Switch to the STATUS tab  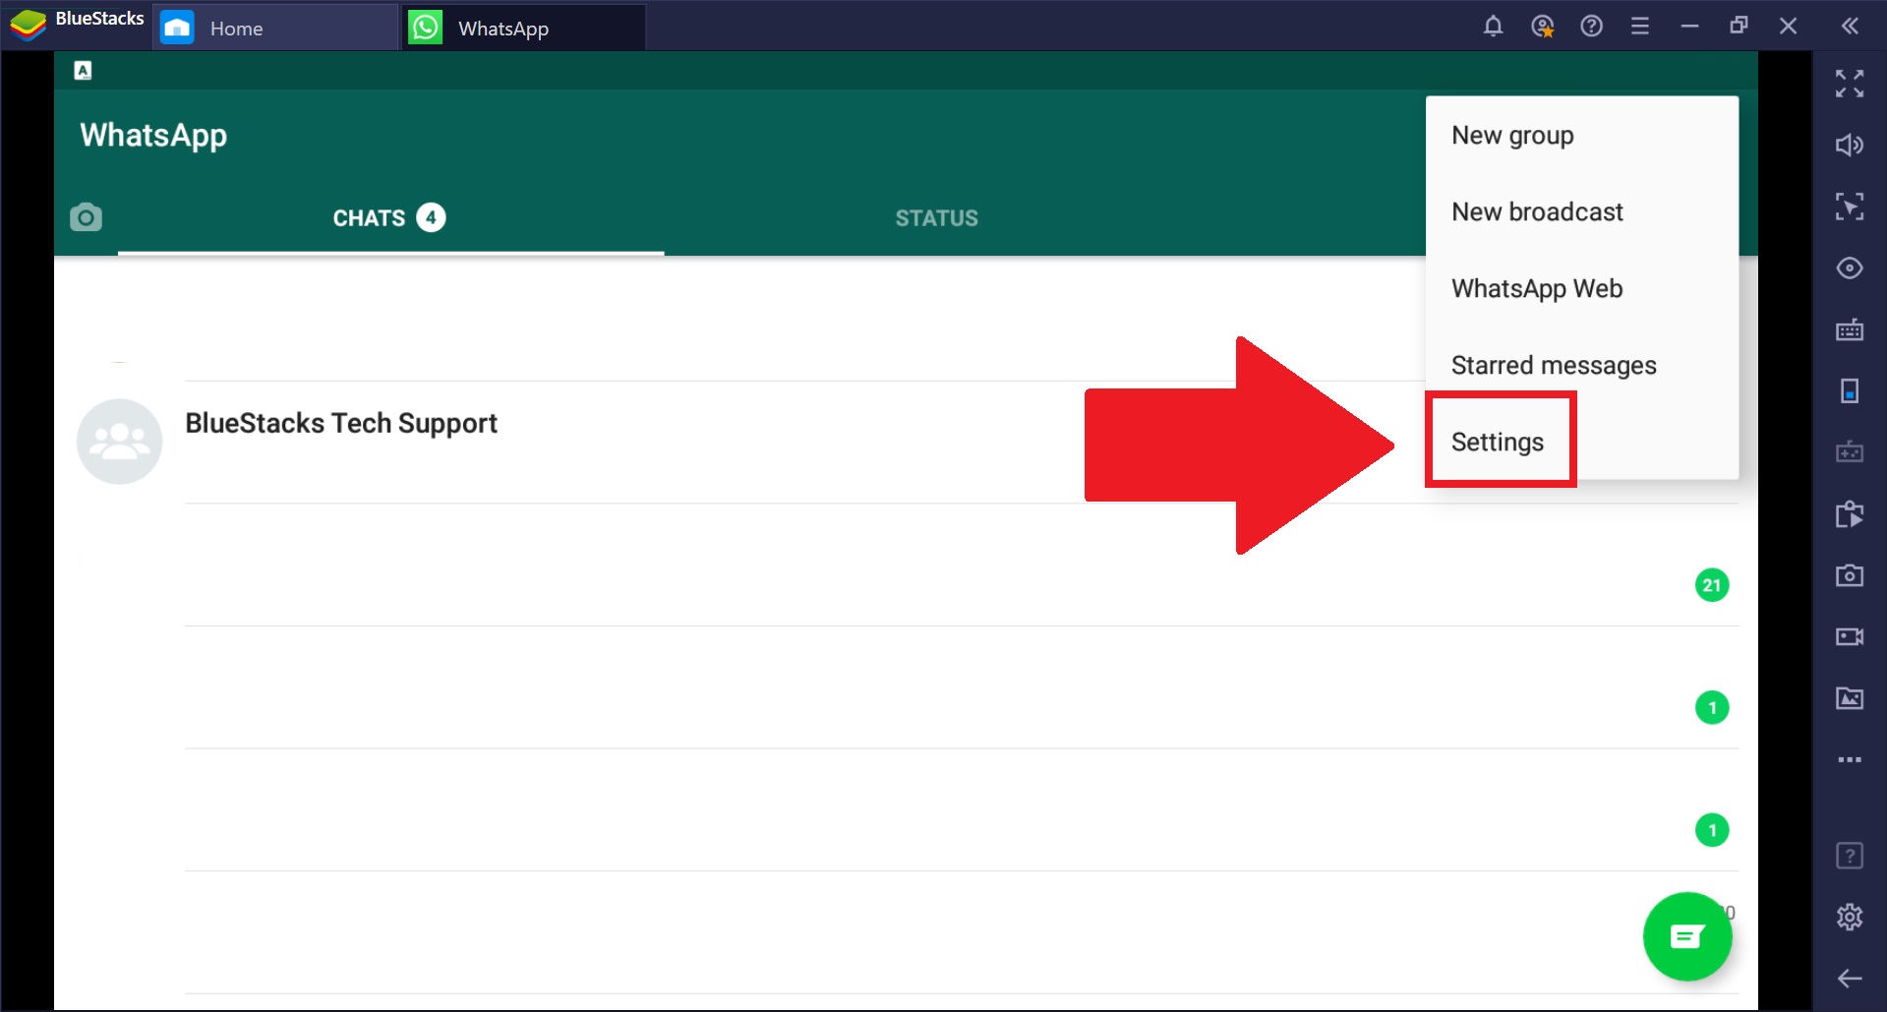tap(936, 218)
